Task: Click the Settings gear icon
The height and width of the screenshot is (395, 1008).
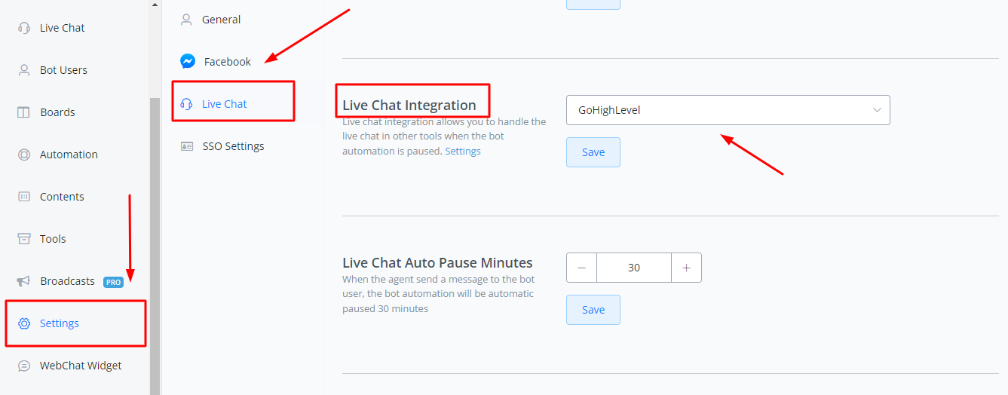Action: point(24,323)
